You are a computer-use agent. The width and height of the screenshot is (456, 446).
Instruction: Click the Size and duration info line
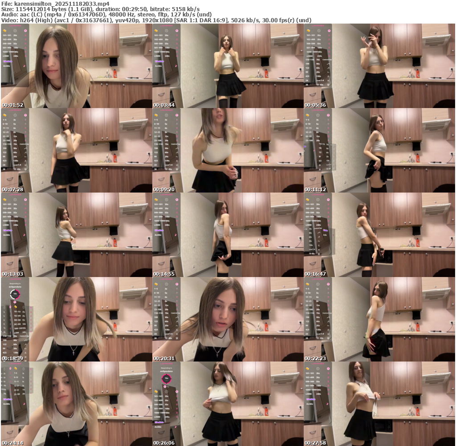point(100,9)
